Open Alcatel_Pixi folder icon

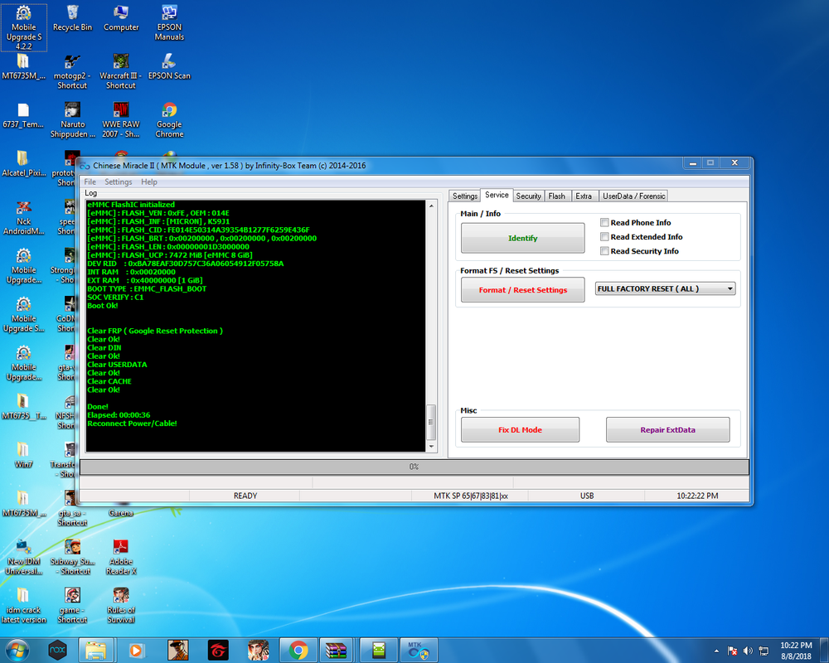pos(23,164)
